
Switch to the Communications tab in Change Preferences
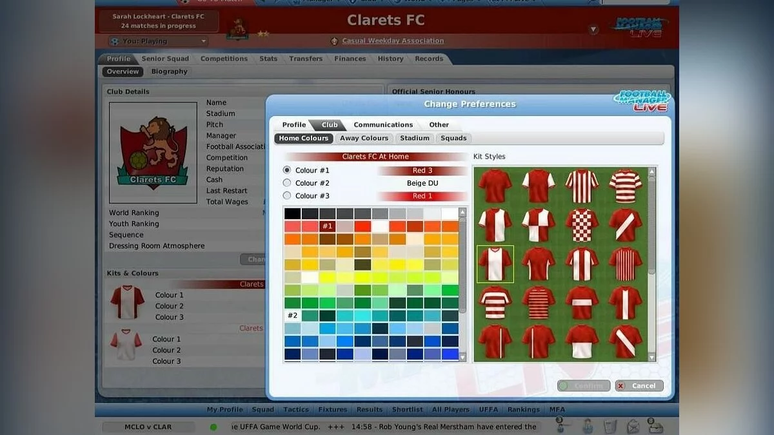coord(383,125)
